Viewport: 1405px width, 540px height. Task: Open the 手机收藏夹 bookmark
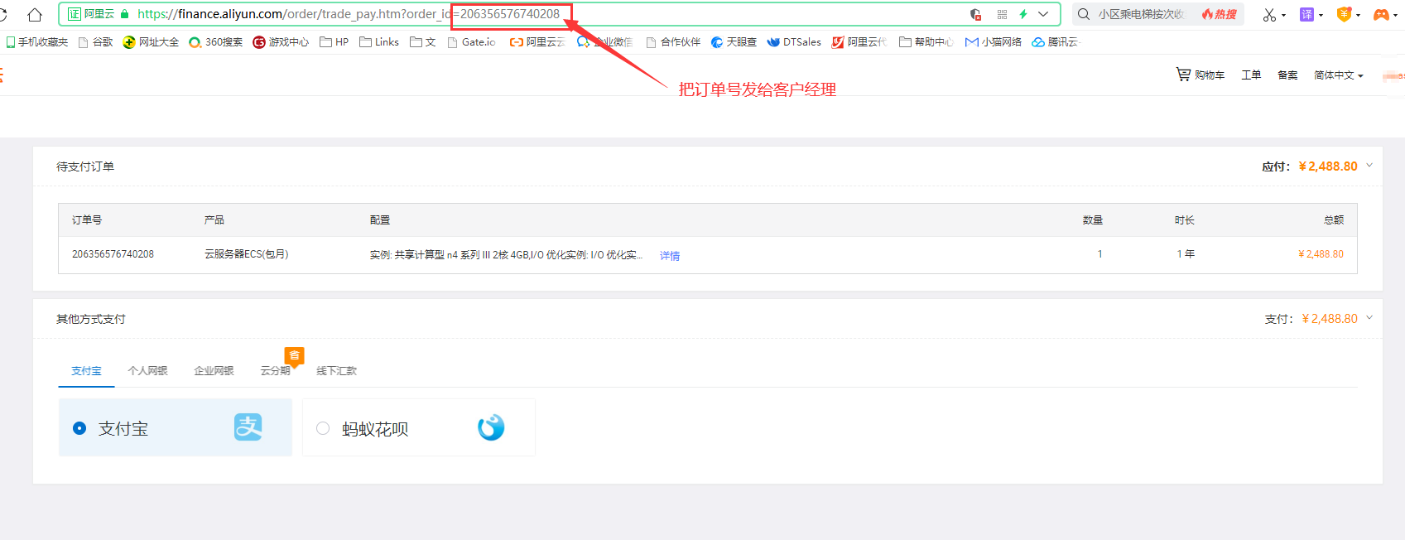coord(37,42)
